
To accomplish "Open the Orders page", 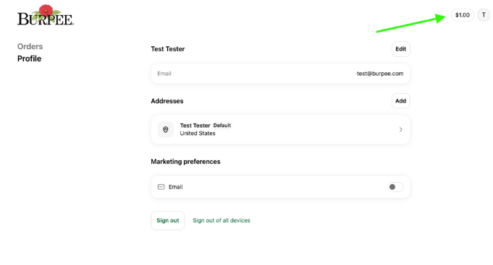I will (30, 46).
